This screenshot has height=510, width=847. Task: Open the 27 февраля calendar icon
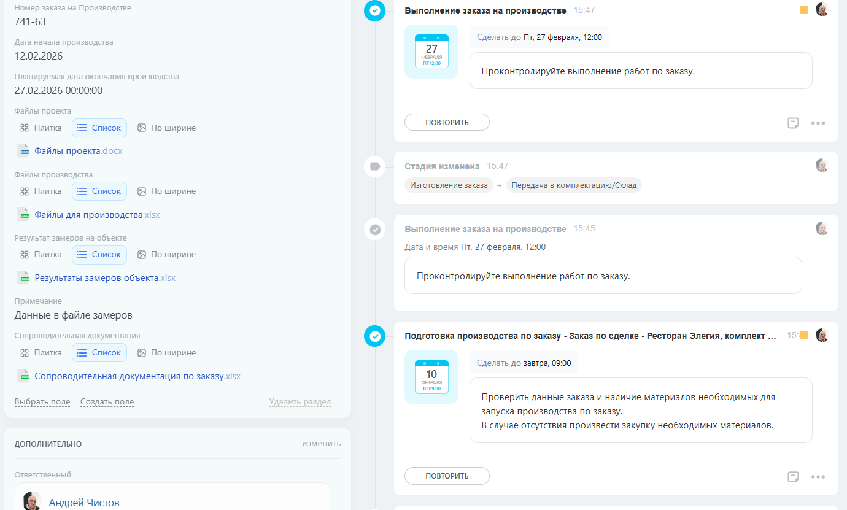(431, 52)
